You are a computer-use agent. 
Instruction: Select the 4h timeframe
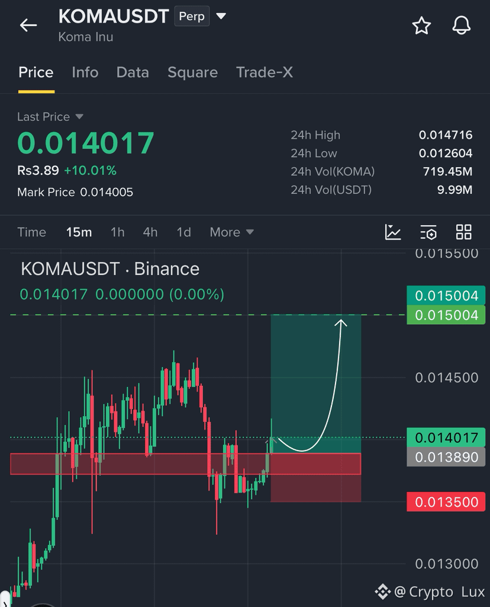[x=150, y=232]
